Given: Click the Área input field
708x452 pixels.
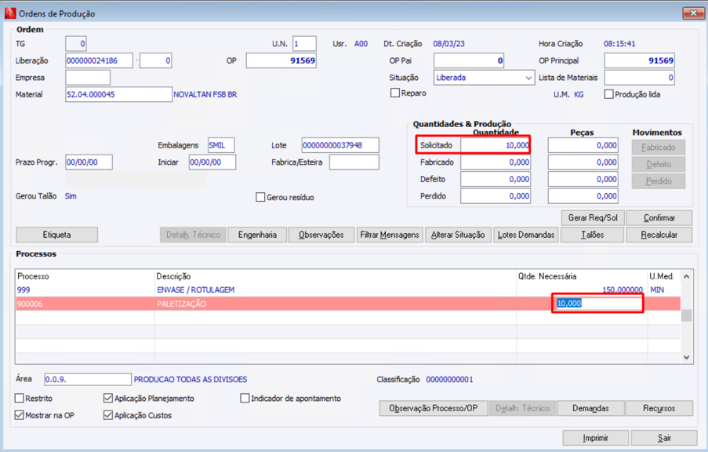Looking at the screenshot, I should coord(88,379).
